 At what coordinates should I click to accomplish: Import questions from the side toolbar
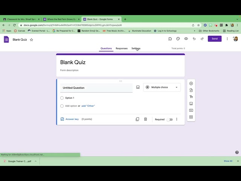191,90
